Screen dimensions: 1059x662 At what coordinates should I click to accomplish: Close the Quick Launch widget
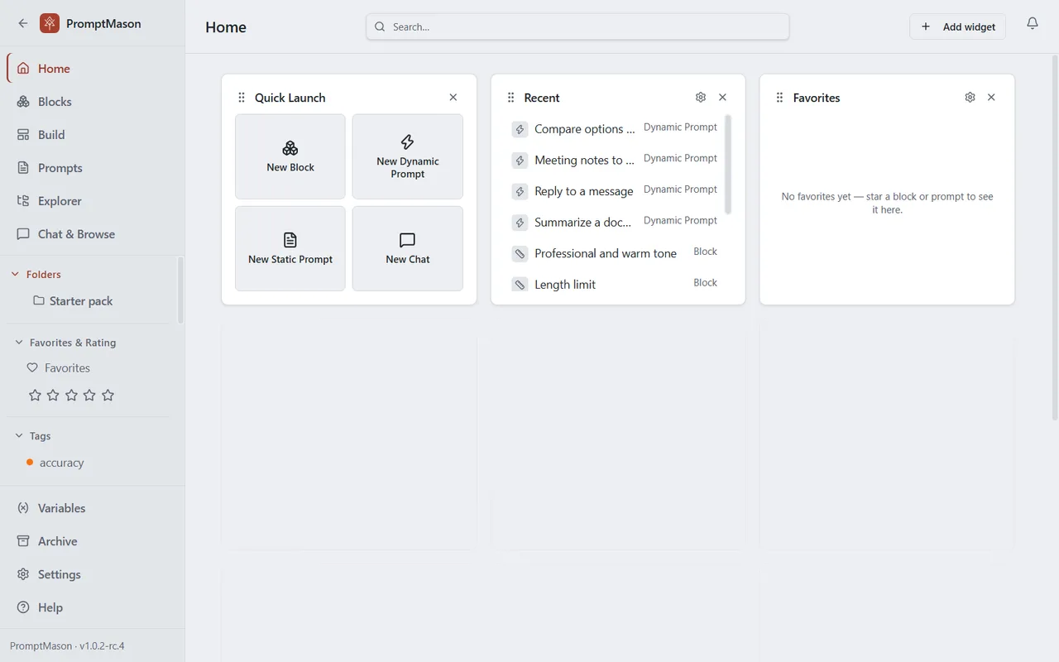click(453, 97)
